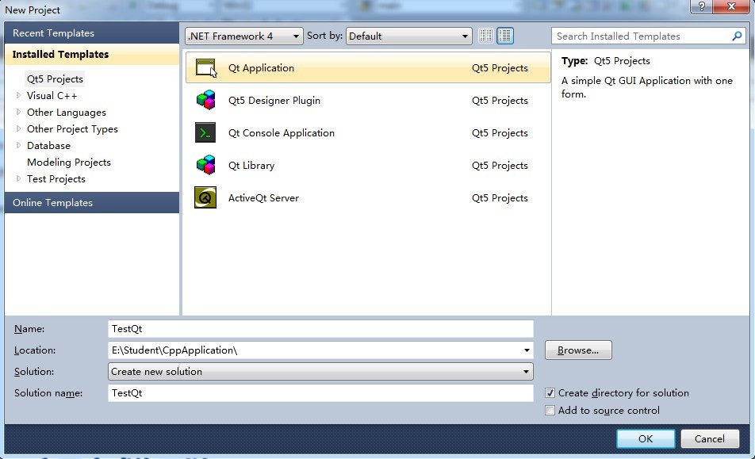Click the Qt Library cube icon
755x459 pixels.
205,165
